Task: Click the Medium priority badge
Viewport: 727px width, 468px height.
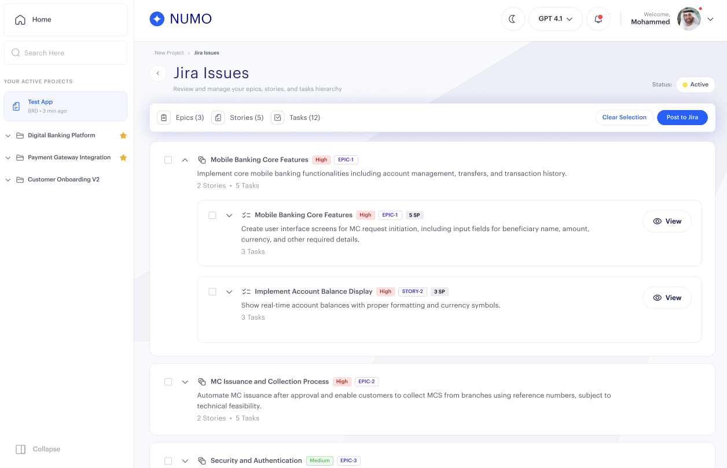Action: 320,461
